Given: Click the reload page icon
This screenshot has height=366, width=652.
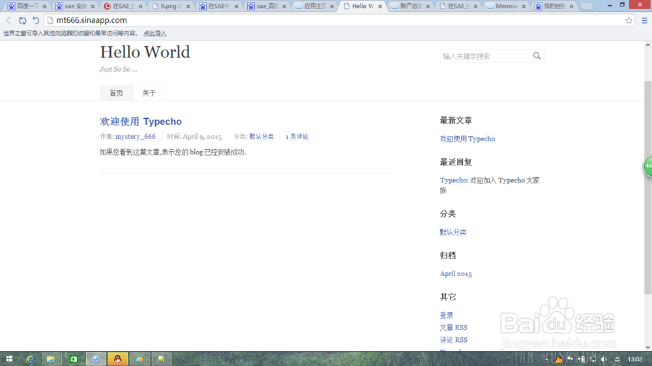Looking at the screenshot, I should 22,20.
